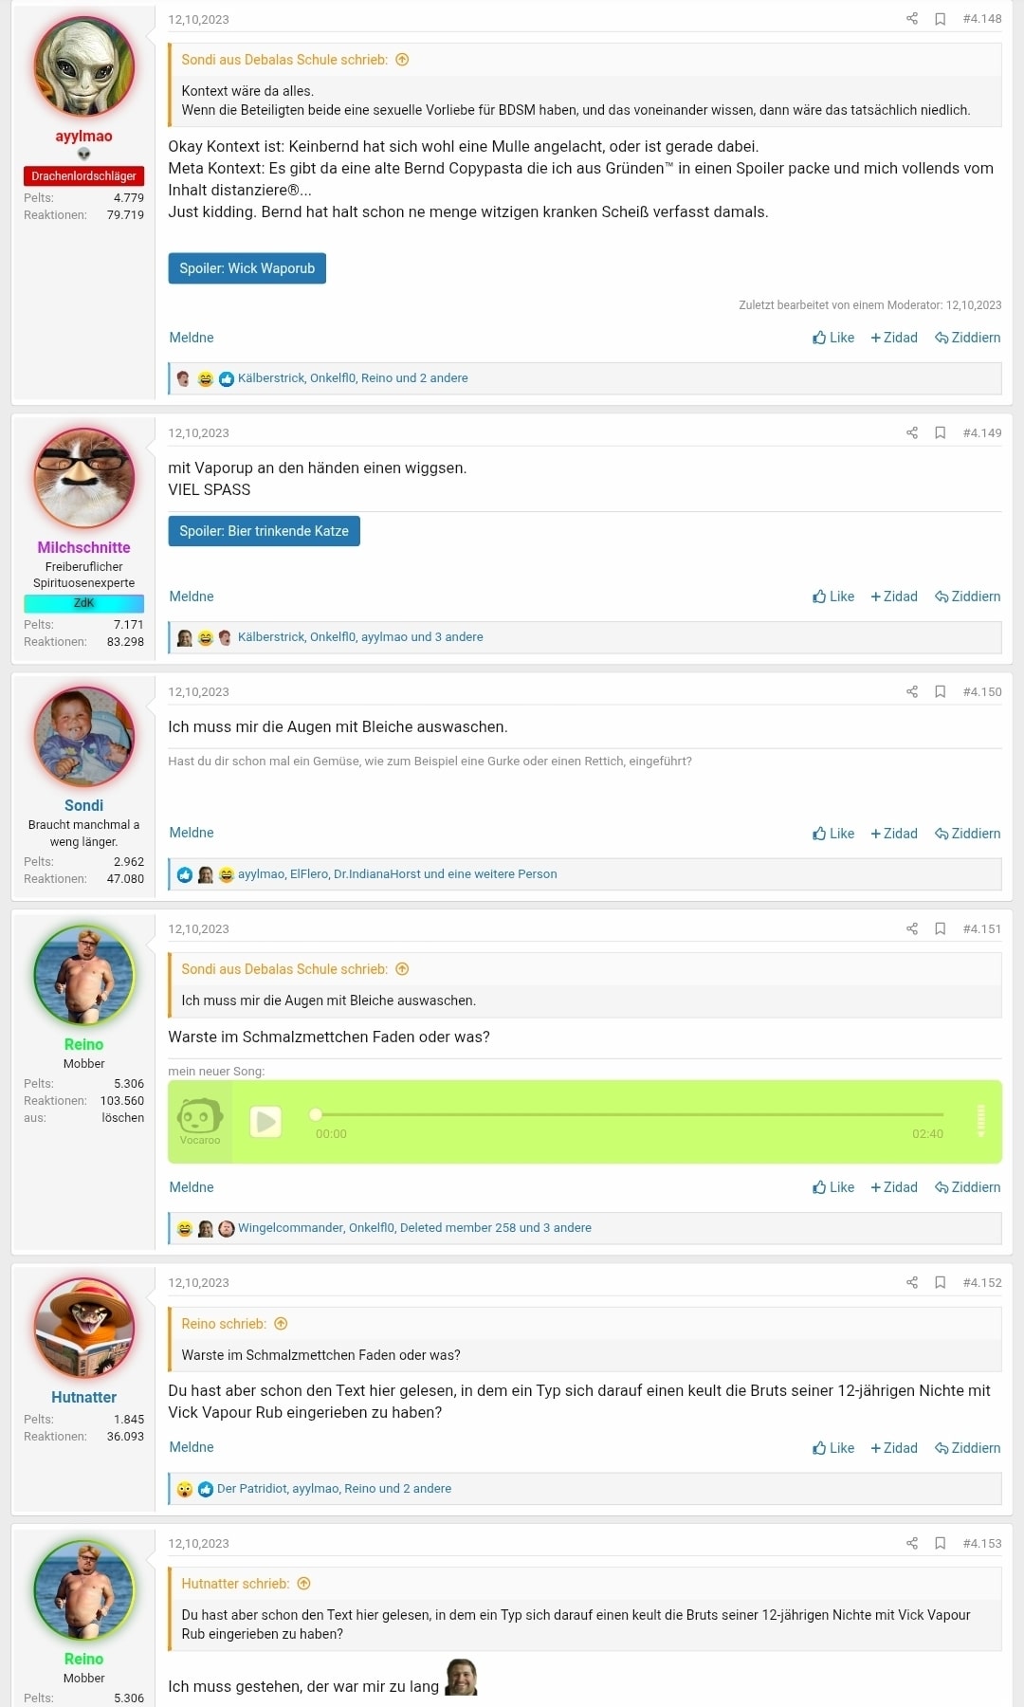This screenshot has width=1024, height=1707.
Task: Open Vocaroo player options menu
Action: [980, 1121]
